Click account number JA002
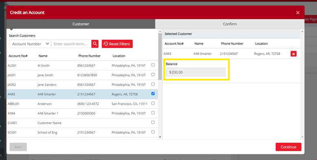 12,84
